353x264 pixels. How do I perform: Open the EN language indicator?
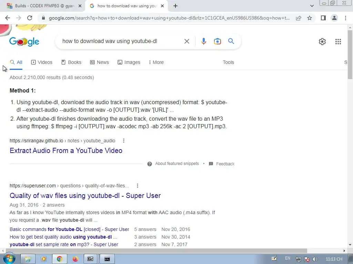pos(288,258)
